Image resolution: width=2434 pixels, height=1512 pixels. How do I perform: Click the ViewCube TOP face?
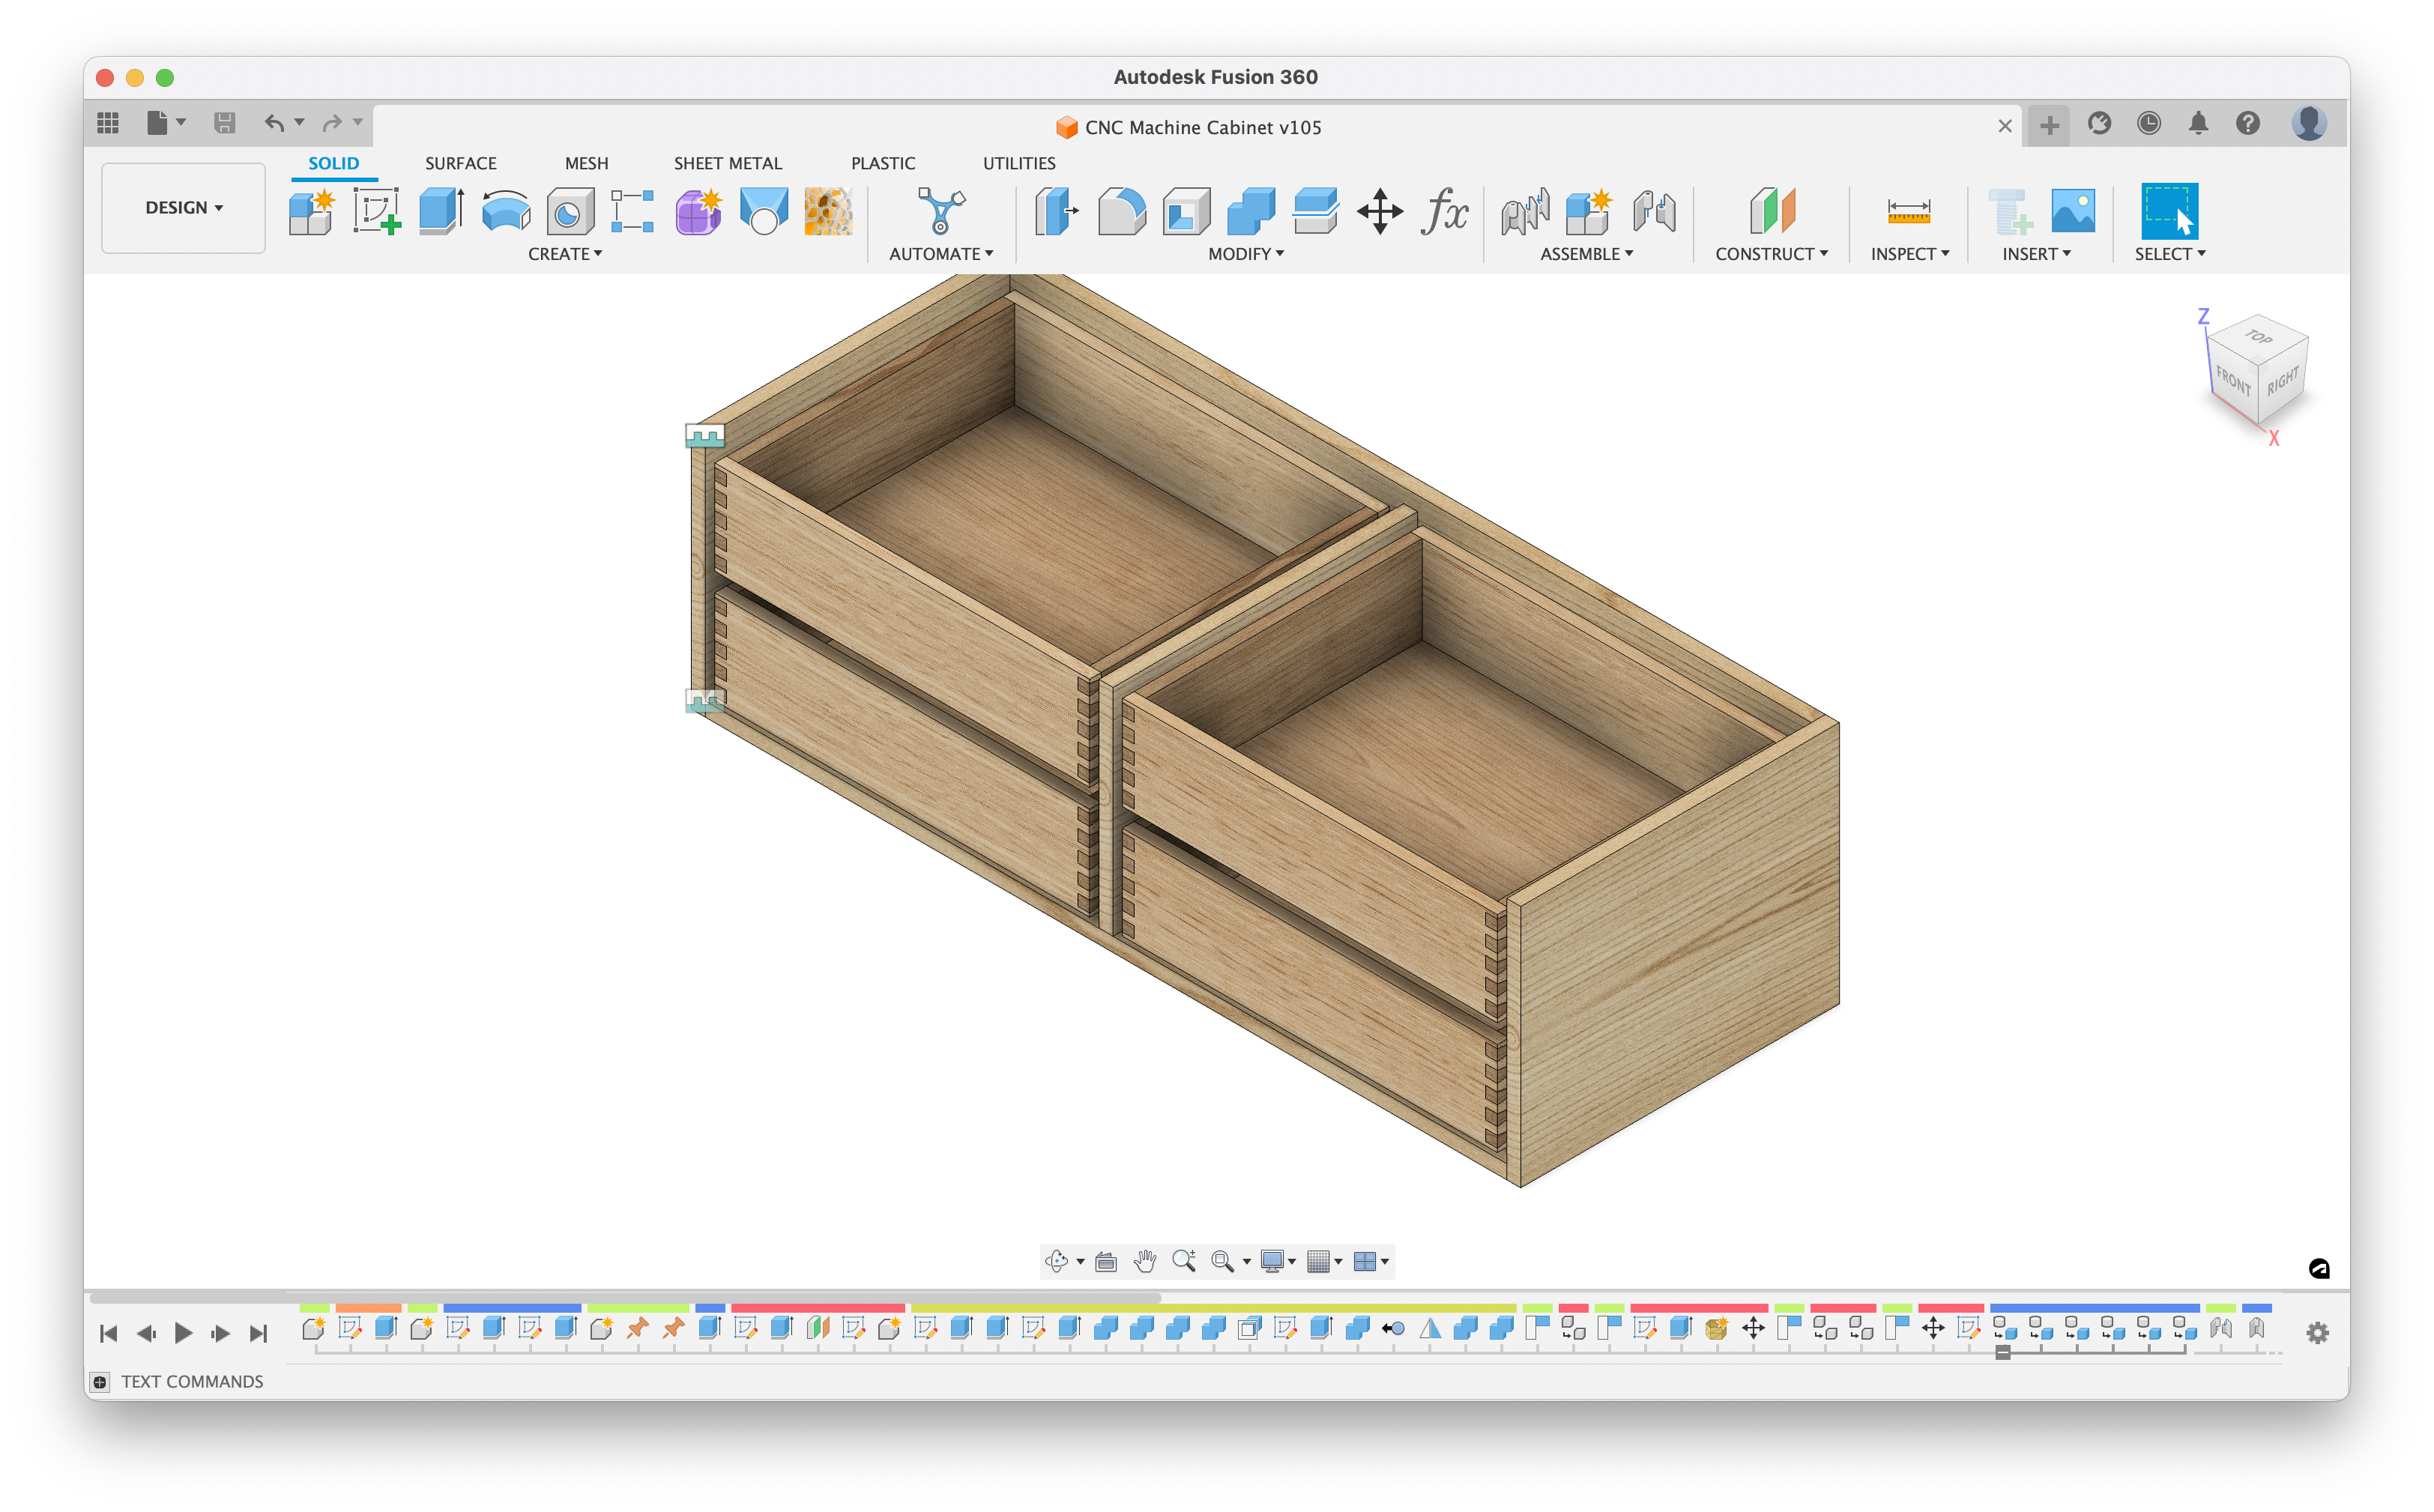click(x=2258, y=337)
